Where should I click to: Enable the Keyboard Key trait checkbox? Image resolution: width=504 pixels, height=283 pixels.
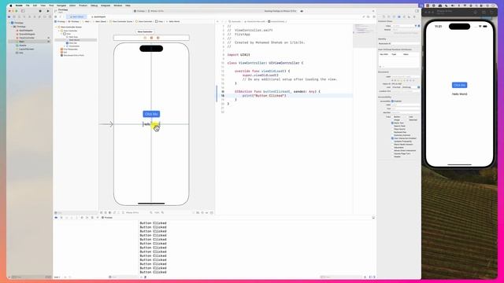pos(392,132)
